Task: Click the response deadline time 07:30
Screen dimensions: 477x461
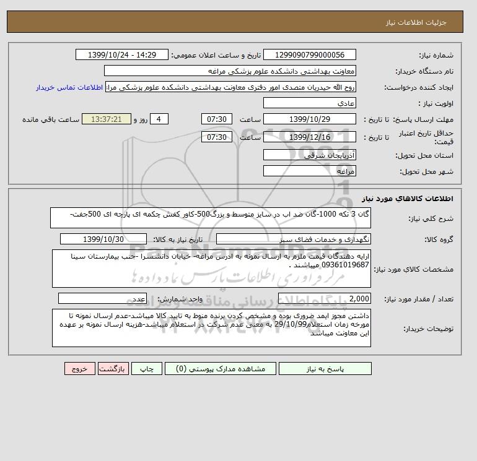Action: (217, 119)
